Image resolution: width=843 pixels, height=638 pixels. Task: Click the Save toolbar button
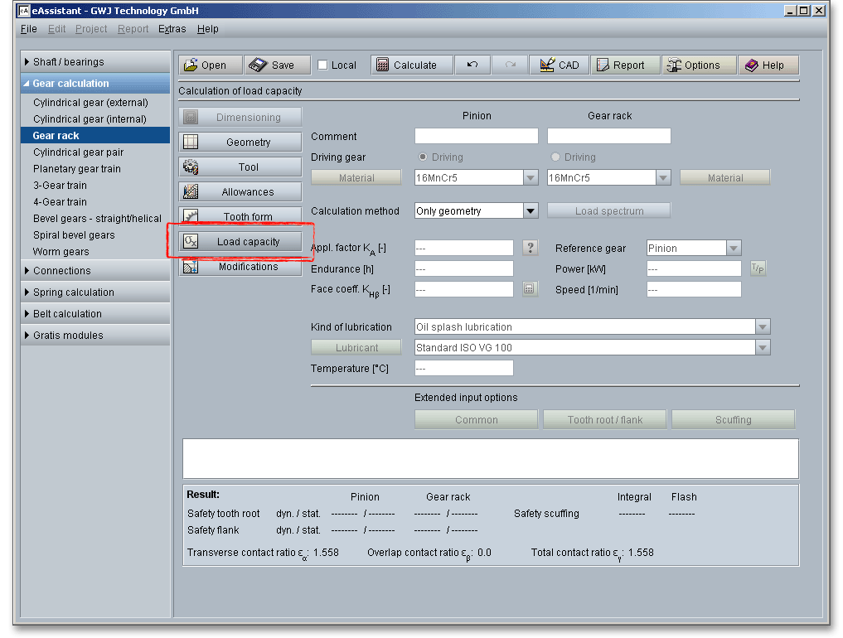coord(277,65)
